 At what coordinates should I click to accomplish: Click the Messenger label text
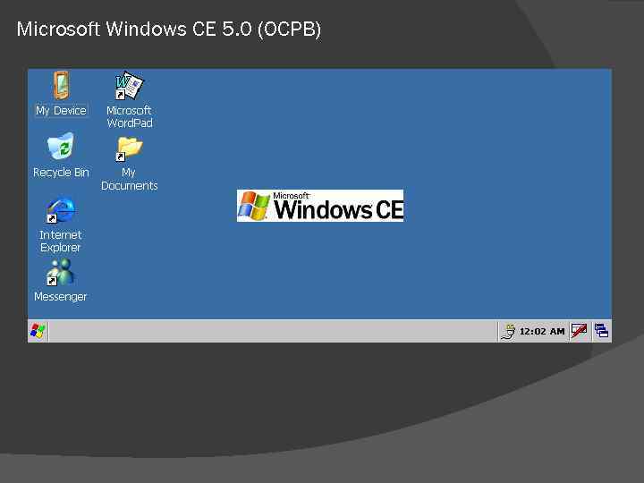tap(61, 297)
